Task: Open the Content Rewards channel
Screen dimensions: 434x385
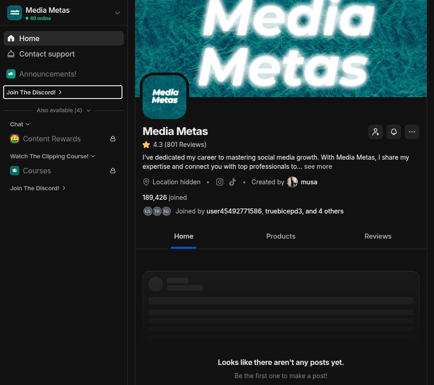Action: point(64,139)
